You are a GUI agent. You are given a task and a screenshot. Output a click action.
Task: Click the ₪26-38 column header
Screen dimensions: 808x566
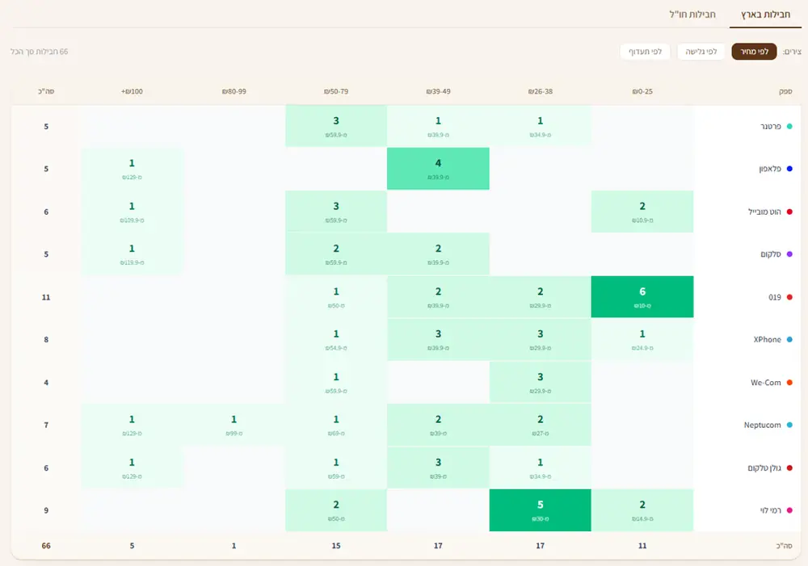[540, 91]
